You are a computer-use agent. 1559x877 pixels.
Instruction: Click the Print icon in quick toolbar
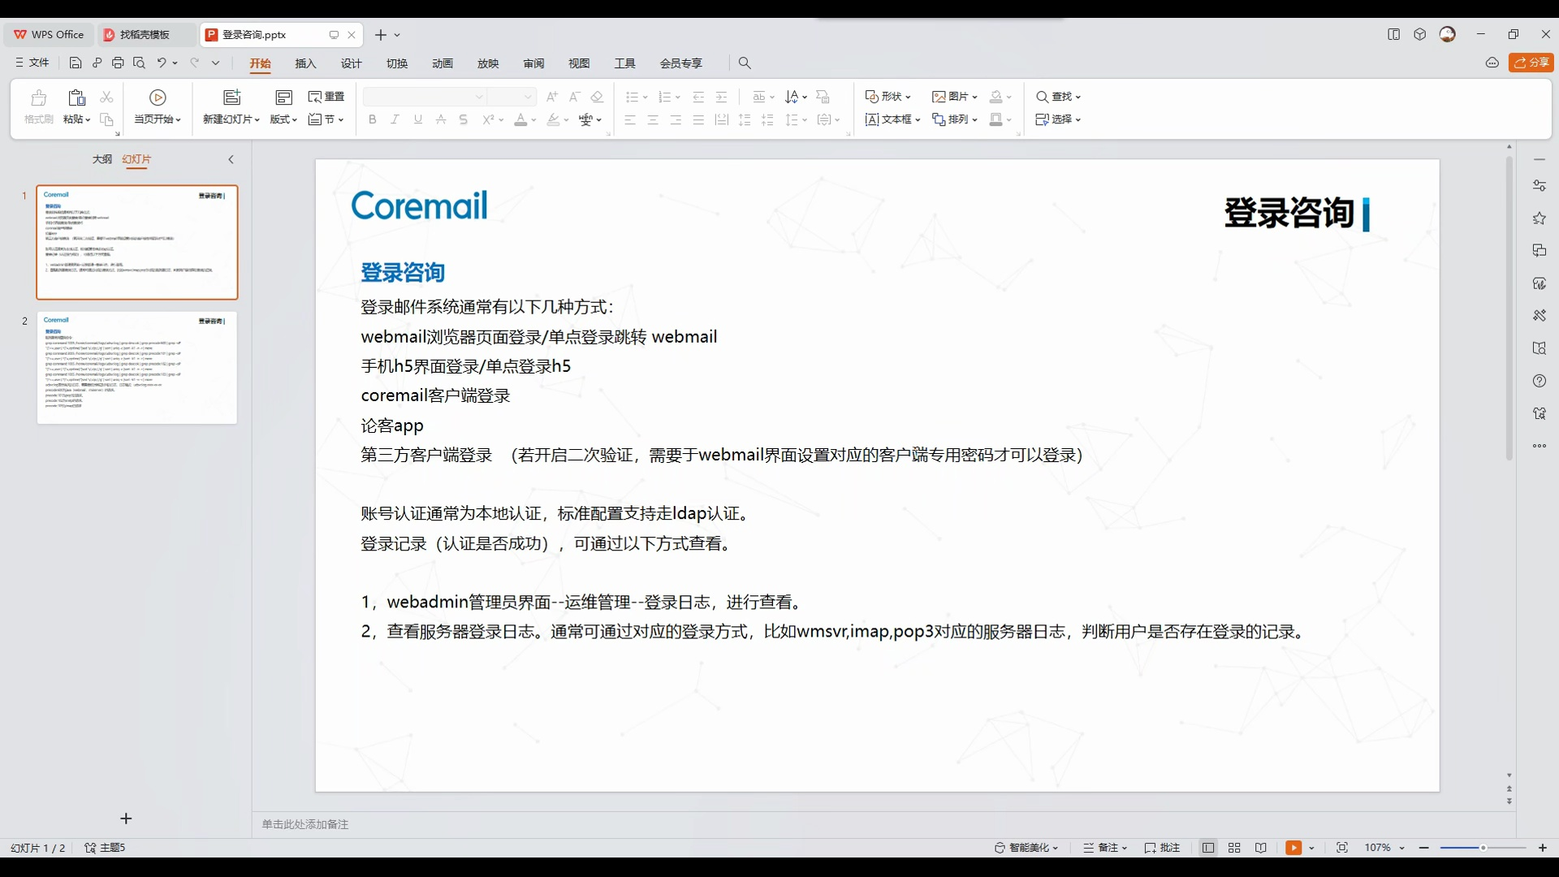pos(118,63)
